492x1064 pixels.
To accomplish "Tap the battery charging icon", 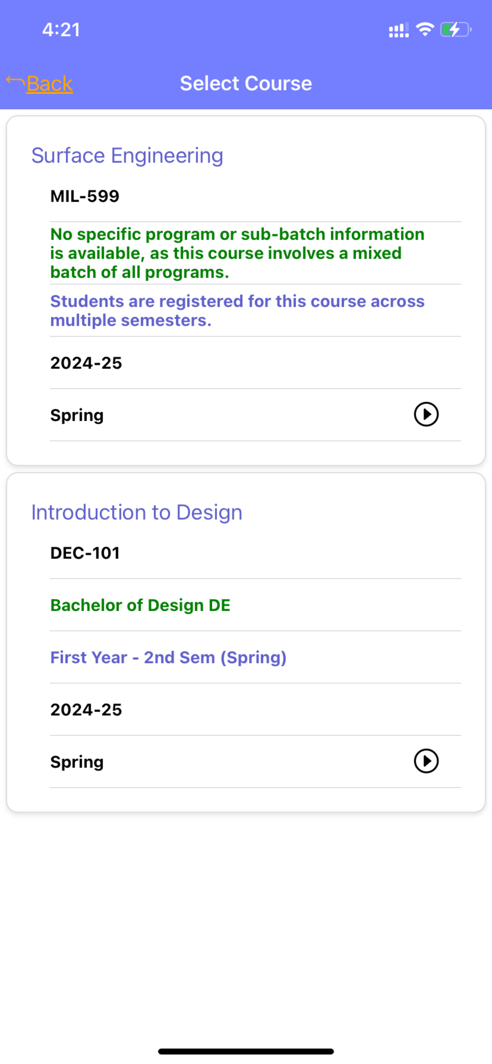I will [x=456, y=30].
